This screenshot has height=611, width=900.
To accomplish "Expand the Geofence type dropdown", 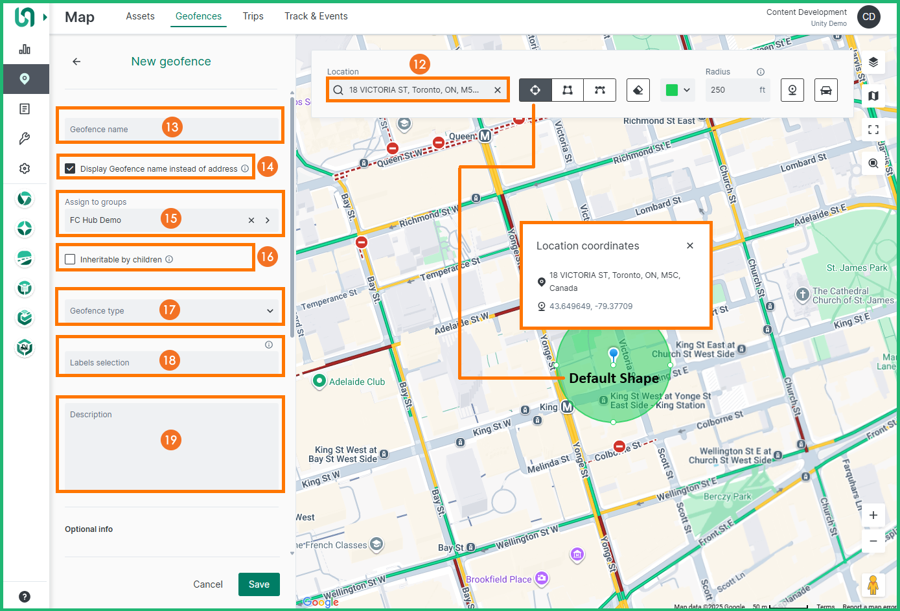I will click(x=270, y=311).
